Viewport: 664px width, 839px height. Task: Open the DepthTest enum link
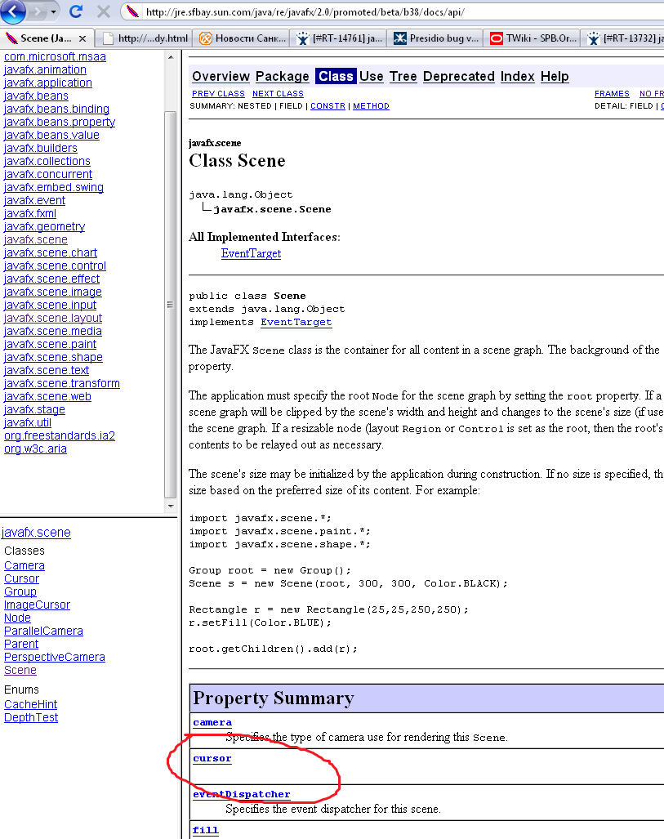click(x=31, y=717)
